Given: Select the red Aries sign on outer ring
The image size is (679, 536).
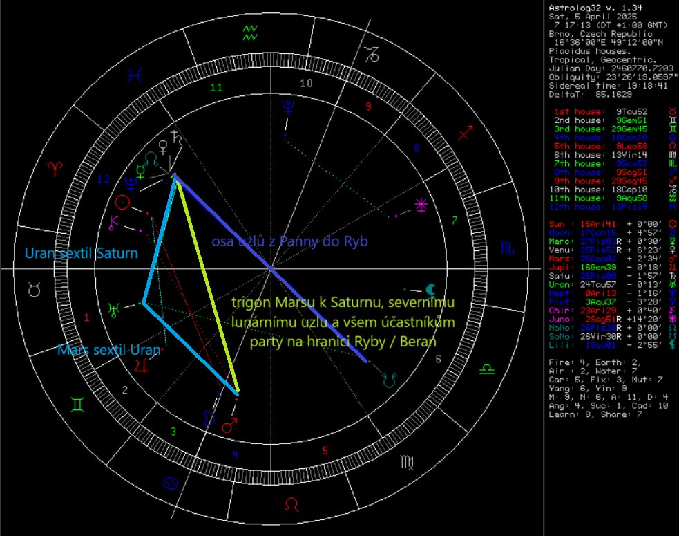Looking at the screenshot, I should tap(54, 167).
